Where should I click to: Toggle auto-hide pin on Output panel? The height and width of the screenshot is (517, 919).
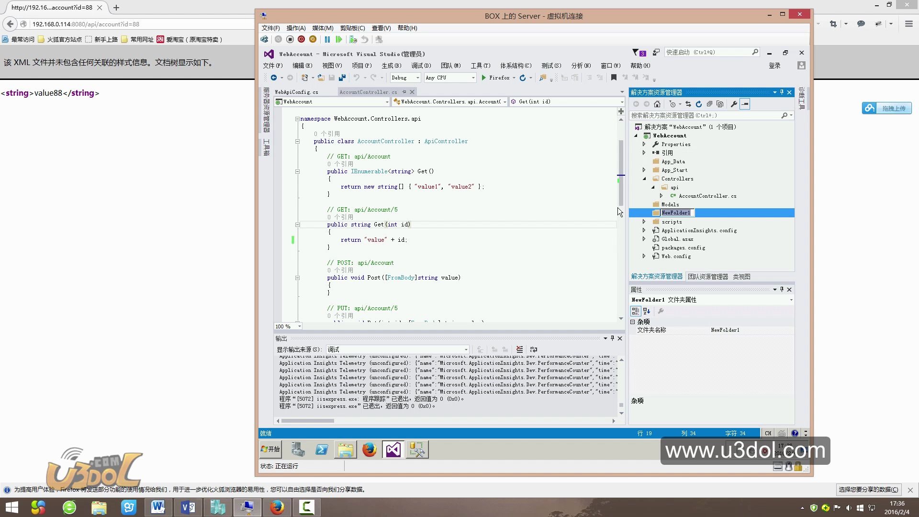click(612, 338)
